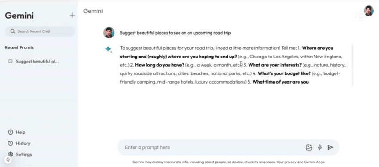Send the prompt with arrow icon
This screenshot has width=379, height=167.
[330, 147]
